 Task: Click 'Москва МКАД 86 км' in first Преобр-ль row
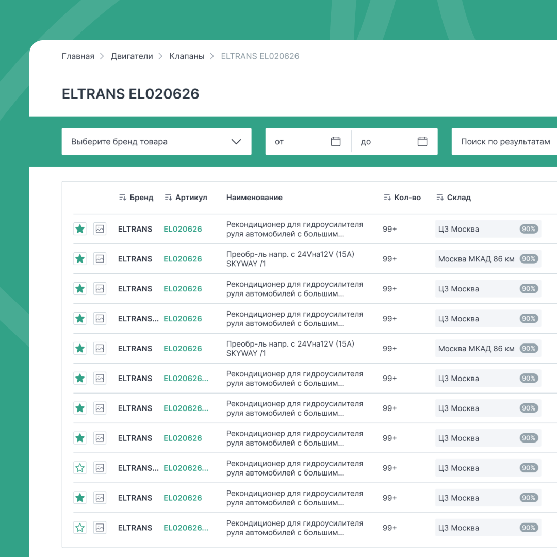477,259
